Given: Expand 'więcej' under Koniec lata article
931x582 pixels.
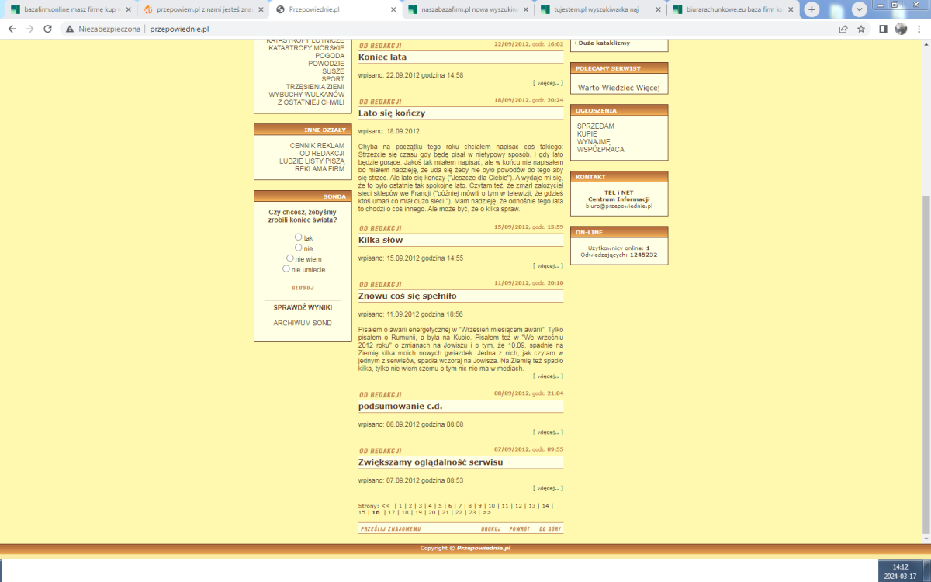Looking at the screenshot, I should point(548,82).
